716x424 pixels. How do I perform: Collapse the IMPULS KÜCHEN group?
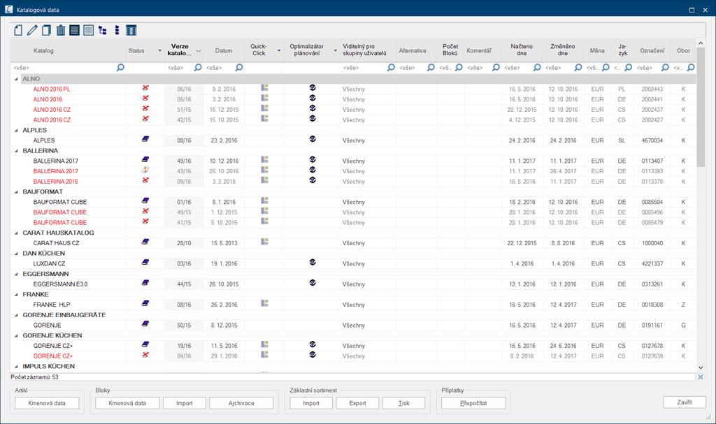click(x=16, y=366)
